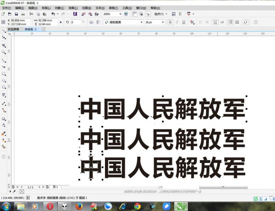Select the Shape tool
Image resolution: width=275 pixels, height=211 pixels.
(x=4, y=37)
